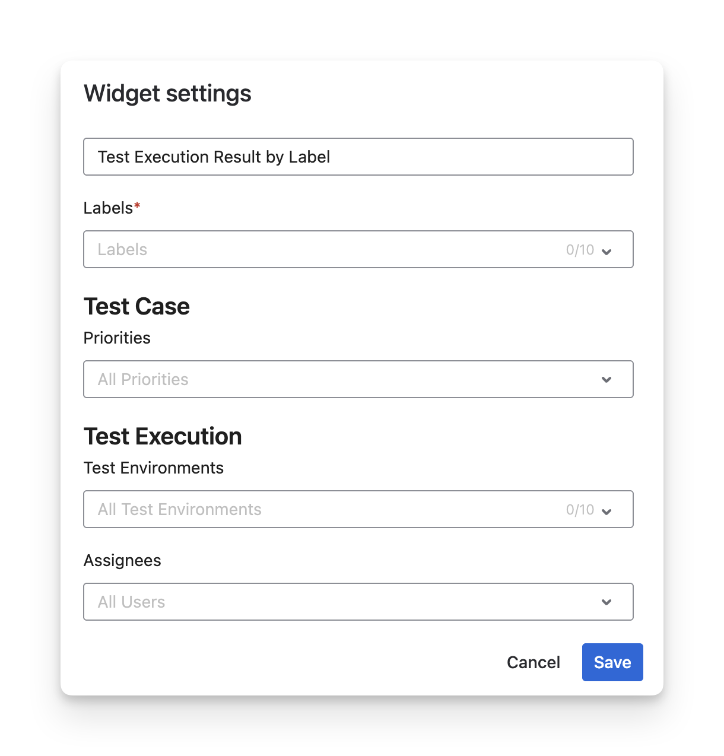Click the Test Execution section heading
This screenshot has width=724, height=756.
coord(163,436)
